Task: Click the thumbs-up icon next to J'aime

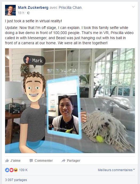Action: click(x=7, y=160)
